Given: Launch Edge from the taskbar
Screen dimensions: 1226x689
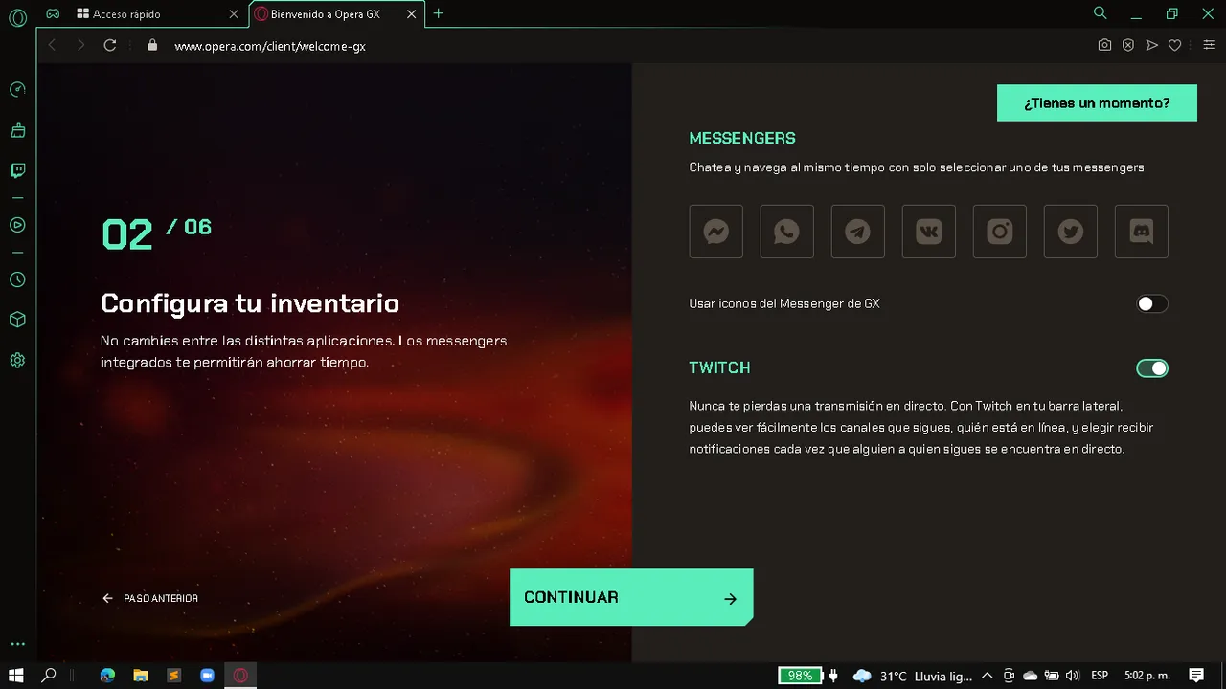Looking at the screenshot, I should [107, 676].
